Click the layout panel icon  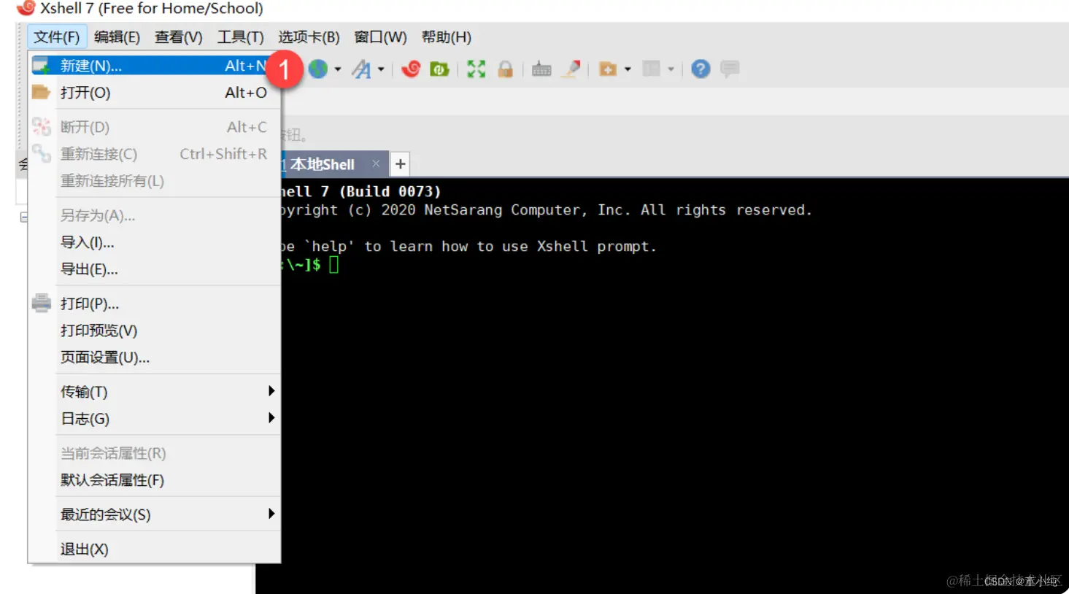[x=651, y=69]
